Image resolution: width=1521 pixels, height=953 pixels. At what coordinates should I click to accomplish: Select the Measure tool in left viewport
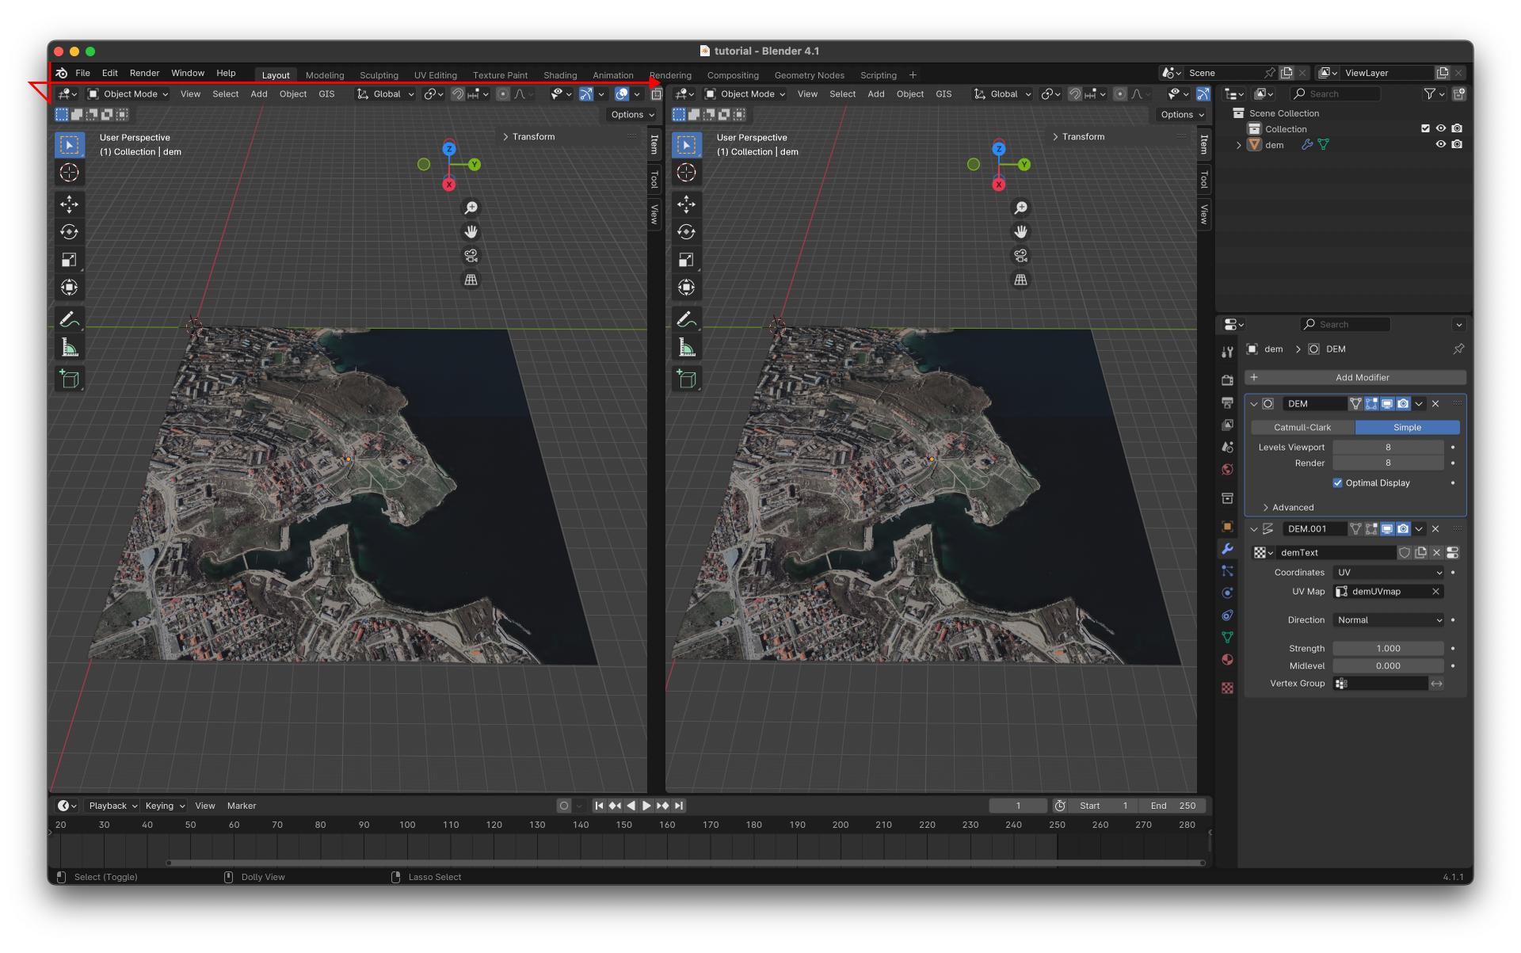click(x=69, y=347)
